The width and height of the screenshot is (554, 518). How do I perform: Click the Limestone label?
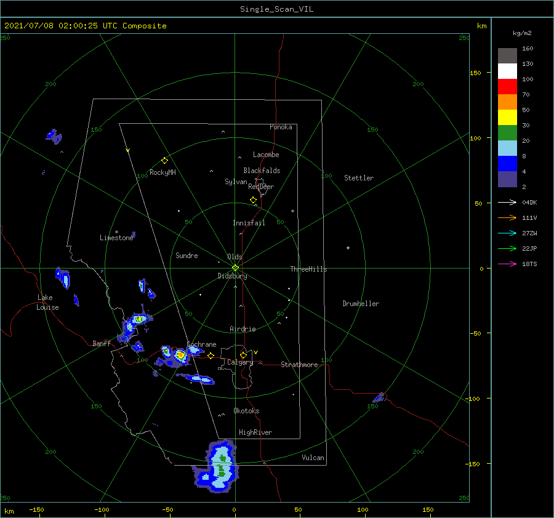click(x=116, y=238)
